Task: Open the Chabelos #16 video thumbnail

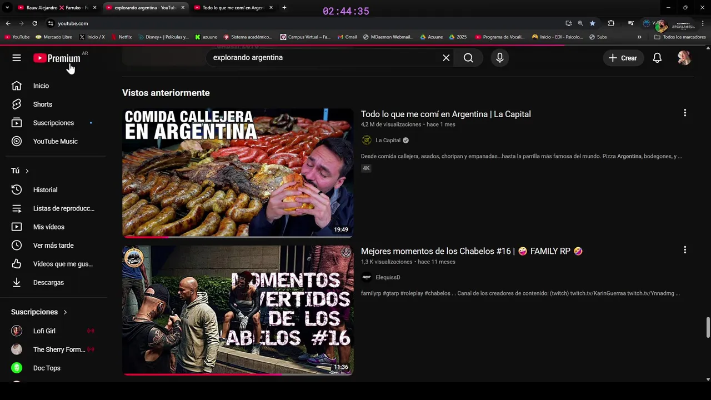Action: 238,310
